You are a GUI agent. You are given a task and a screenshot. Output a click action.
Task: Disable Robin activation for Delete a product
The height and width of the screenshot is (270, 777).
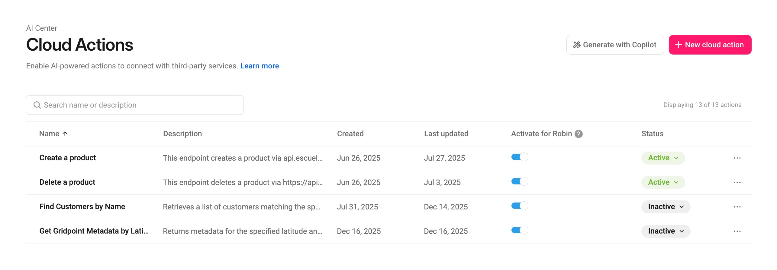tap(520, 181)
